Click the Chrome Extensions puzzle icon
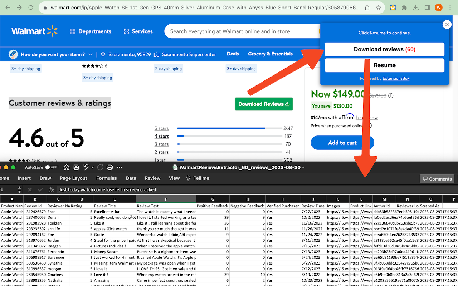The width and height of the screenshot is (458, 286). click(404, 8)
